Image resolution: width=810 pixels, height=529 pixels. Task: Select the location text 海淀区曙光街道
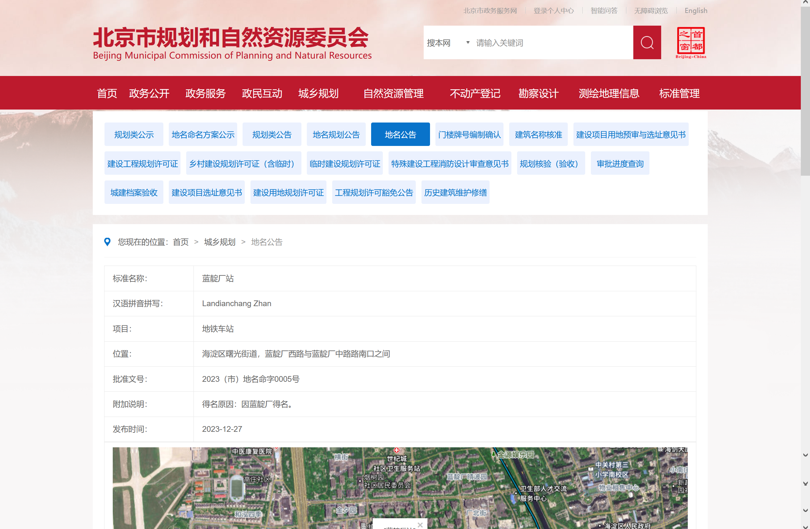[229, 354]
